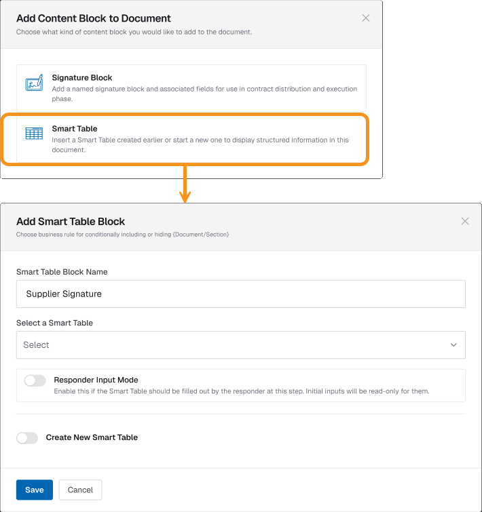Image resolution: width=482 pixels, height=512 pixels.
Task: Click the Create New Smart Table label
Action: 92,437
